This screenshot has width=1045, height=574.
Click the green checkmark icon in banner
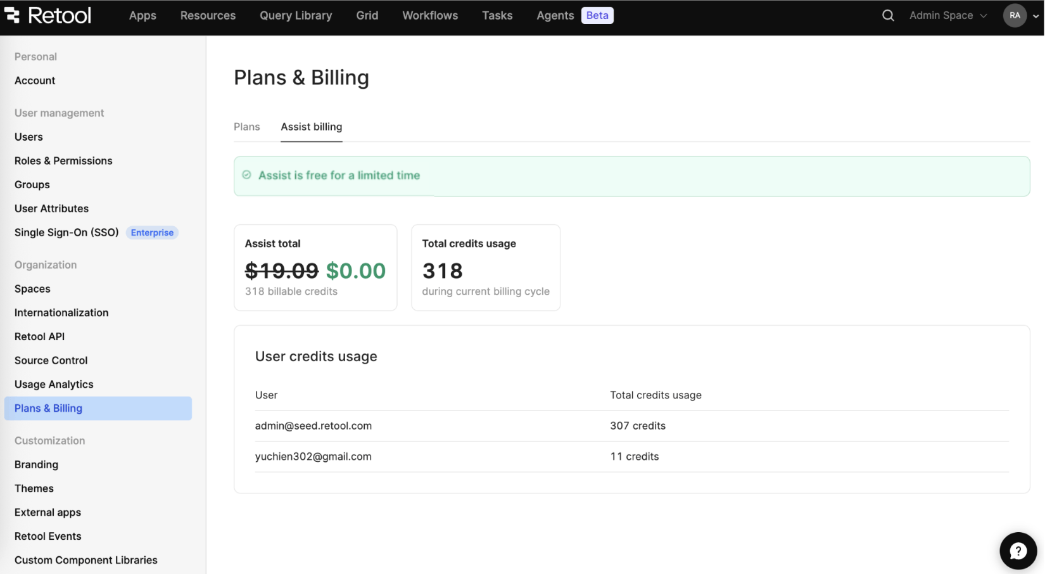(246, 175)
